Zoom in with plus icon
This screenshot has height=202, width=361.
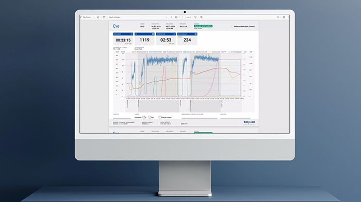click(171, 17)
